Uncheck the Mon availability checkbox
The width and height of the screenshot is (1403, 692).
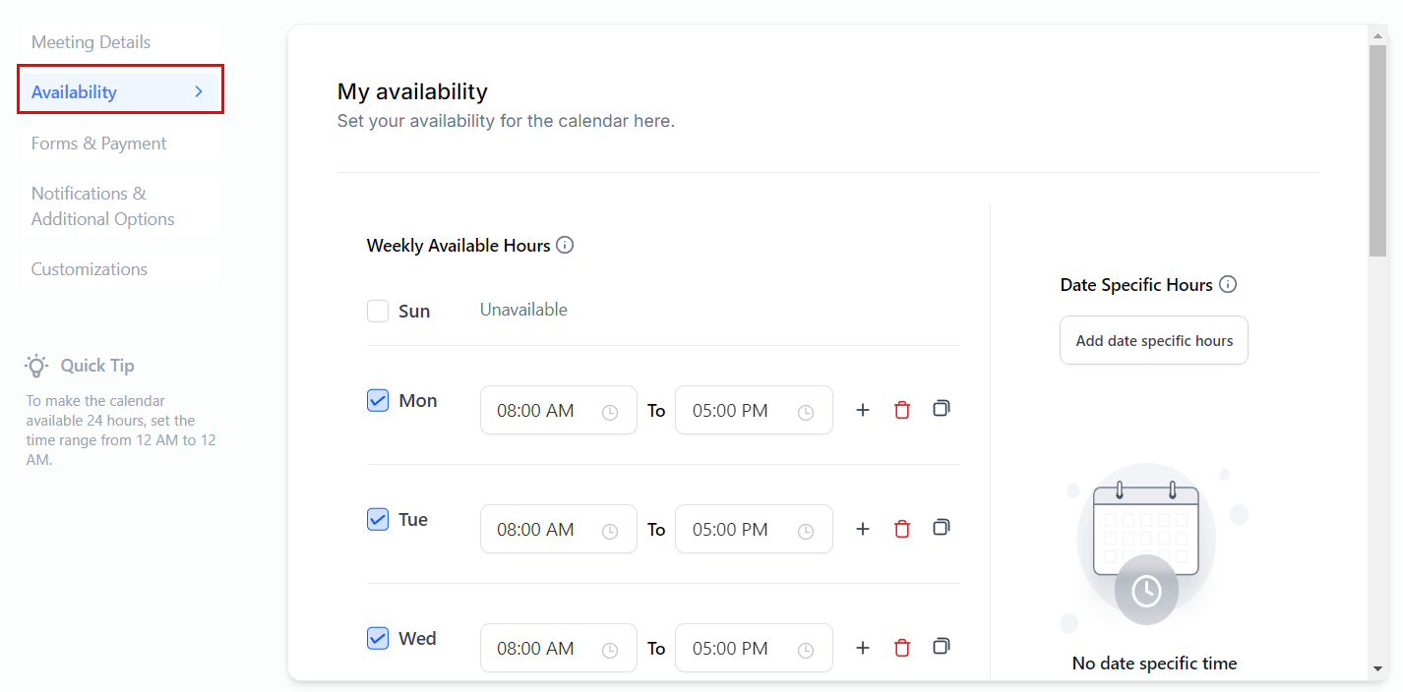(x=378, y=400)
